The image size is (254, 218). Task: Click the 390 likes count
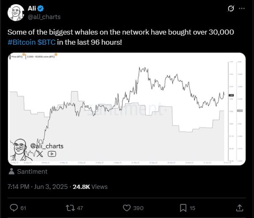[138, 208]
